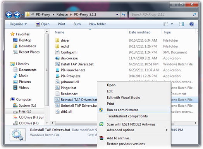Screen dimensions: 203x149
Task: Click the zlib1.dll file icon
Action: click(x=57, y=111)
